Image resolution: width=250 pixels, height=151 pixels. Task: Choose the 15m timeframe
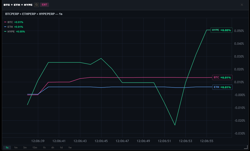click(35, 148)
